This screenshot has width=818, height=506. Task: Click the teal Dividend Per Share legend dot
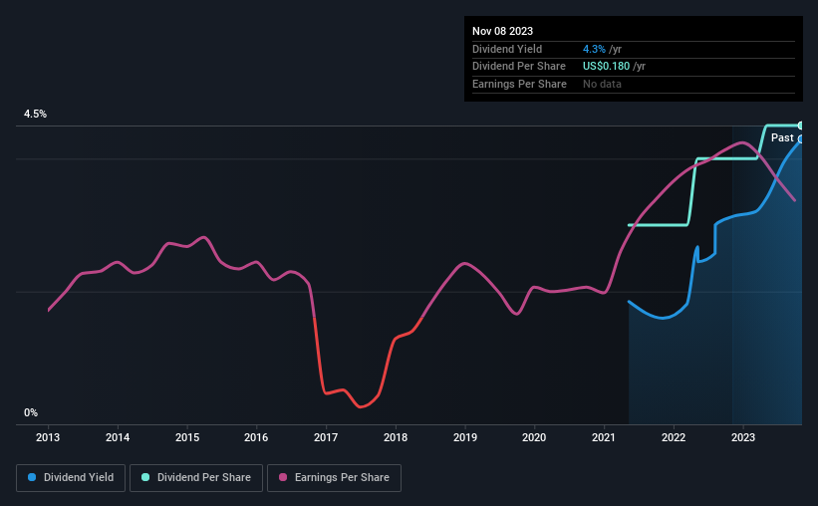(145, 477)
